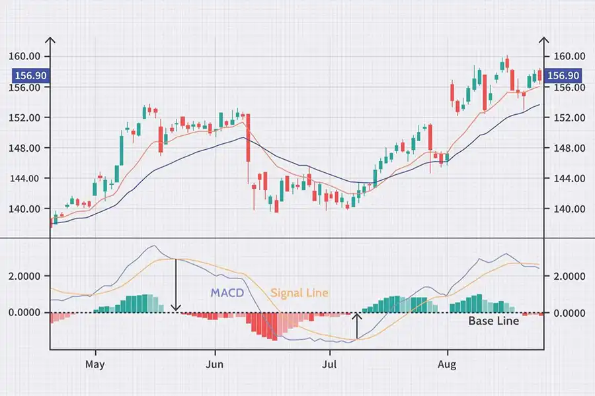This screenshot has width=595, height=396.
Task: Click the left MACD 0.0000 scale label
Action: click(24, 313)
